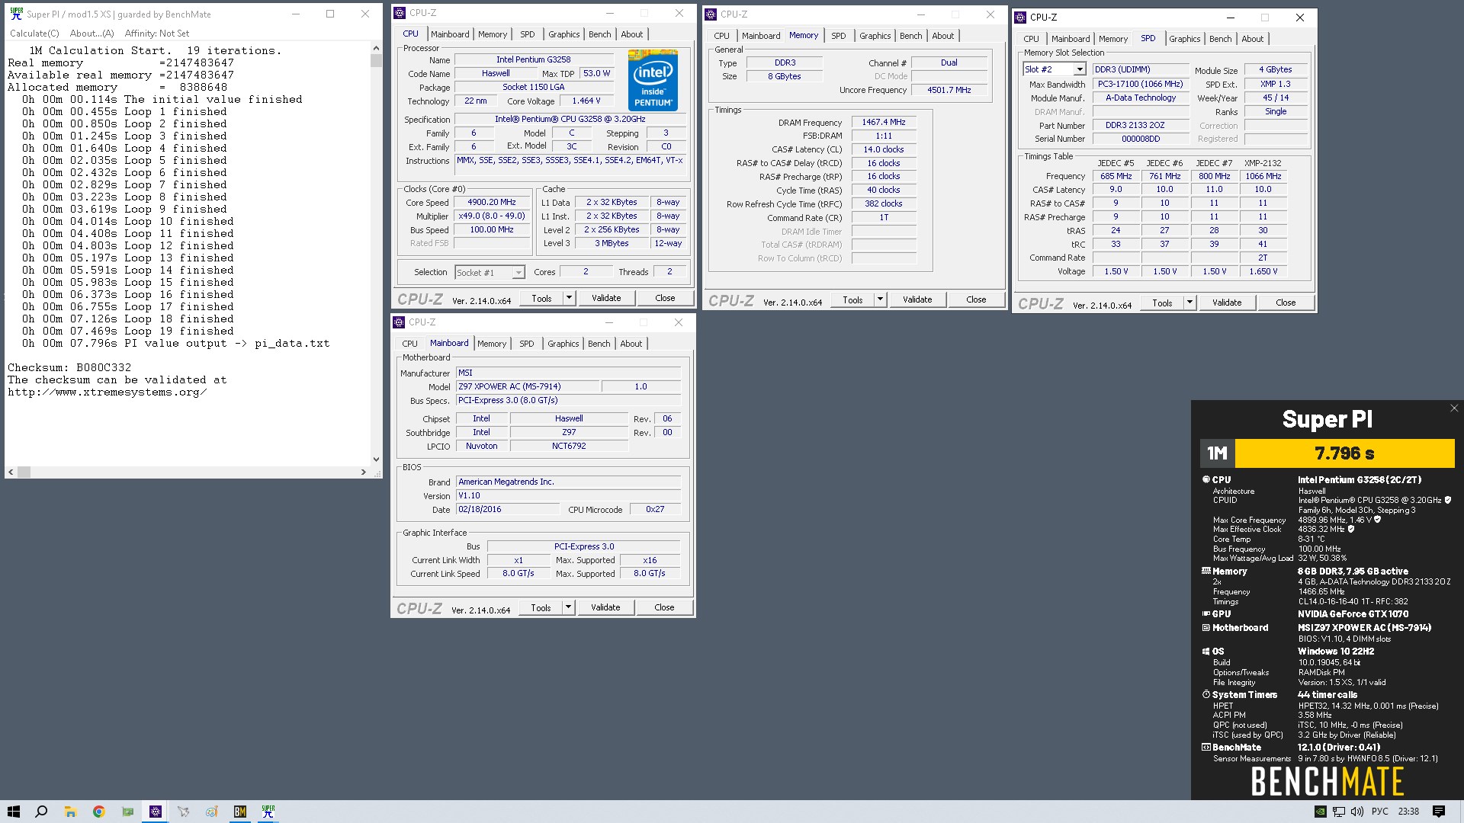
Task: Click Super PI vertical scrollbar up arrow
Action: click(x=376, y=48)
